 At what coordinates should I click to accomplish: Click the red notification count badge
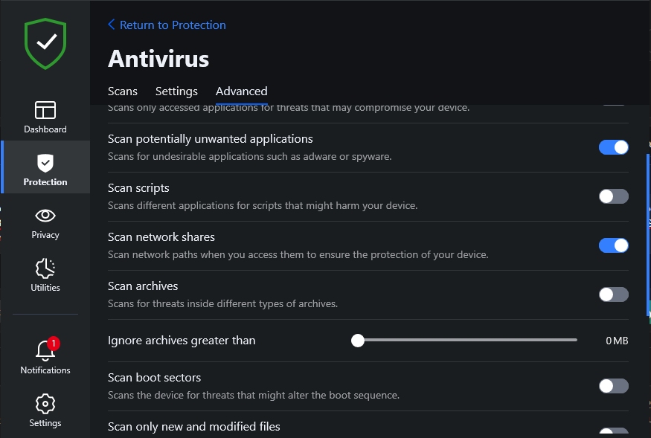tap(53, 344)
